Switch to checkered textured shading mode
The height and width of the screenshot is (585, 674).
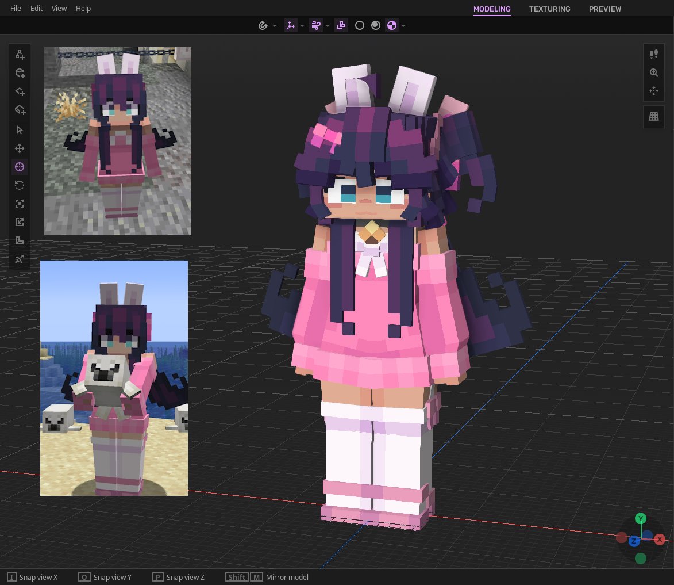(x=392, y=26)
